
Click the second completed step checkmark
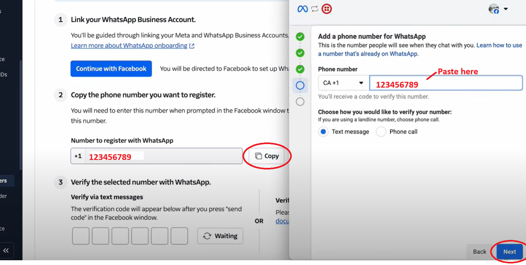pyautogui.click(x=300, y=53)
